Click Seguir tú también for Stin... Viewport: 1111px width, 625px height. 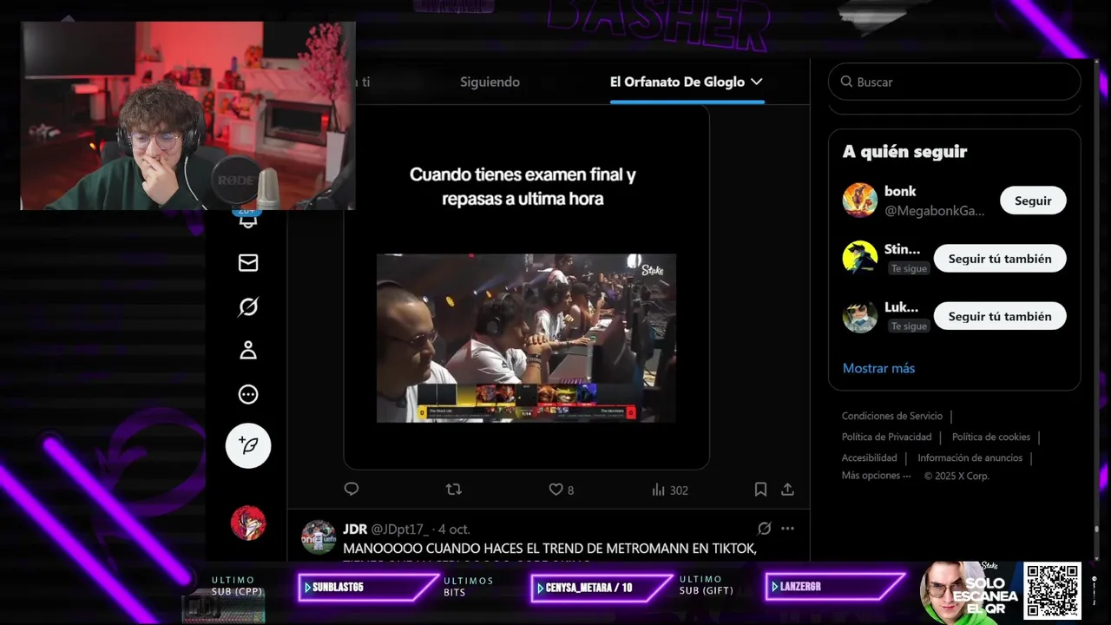(x=1000, y=259)
